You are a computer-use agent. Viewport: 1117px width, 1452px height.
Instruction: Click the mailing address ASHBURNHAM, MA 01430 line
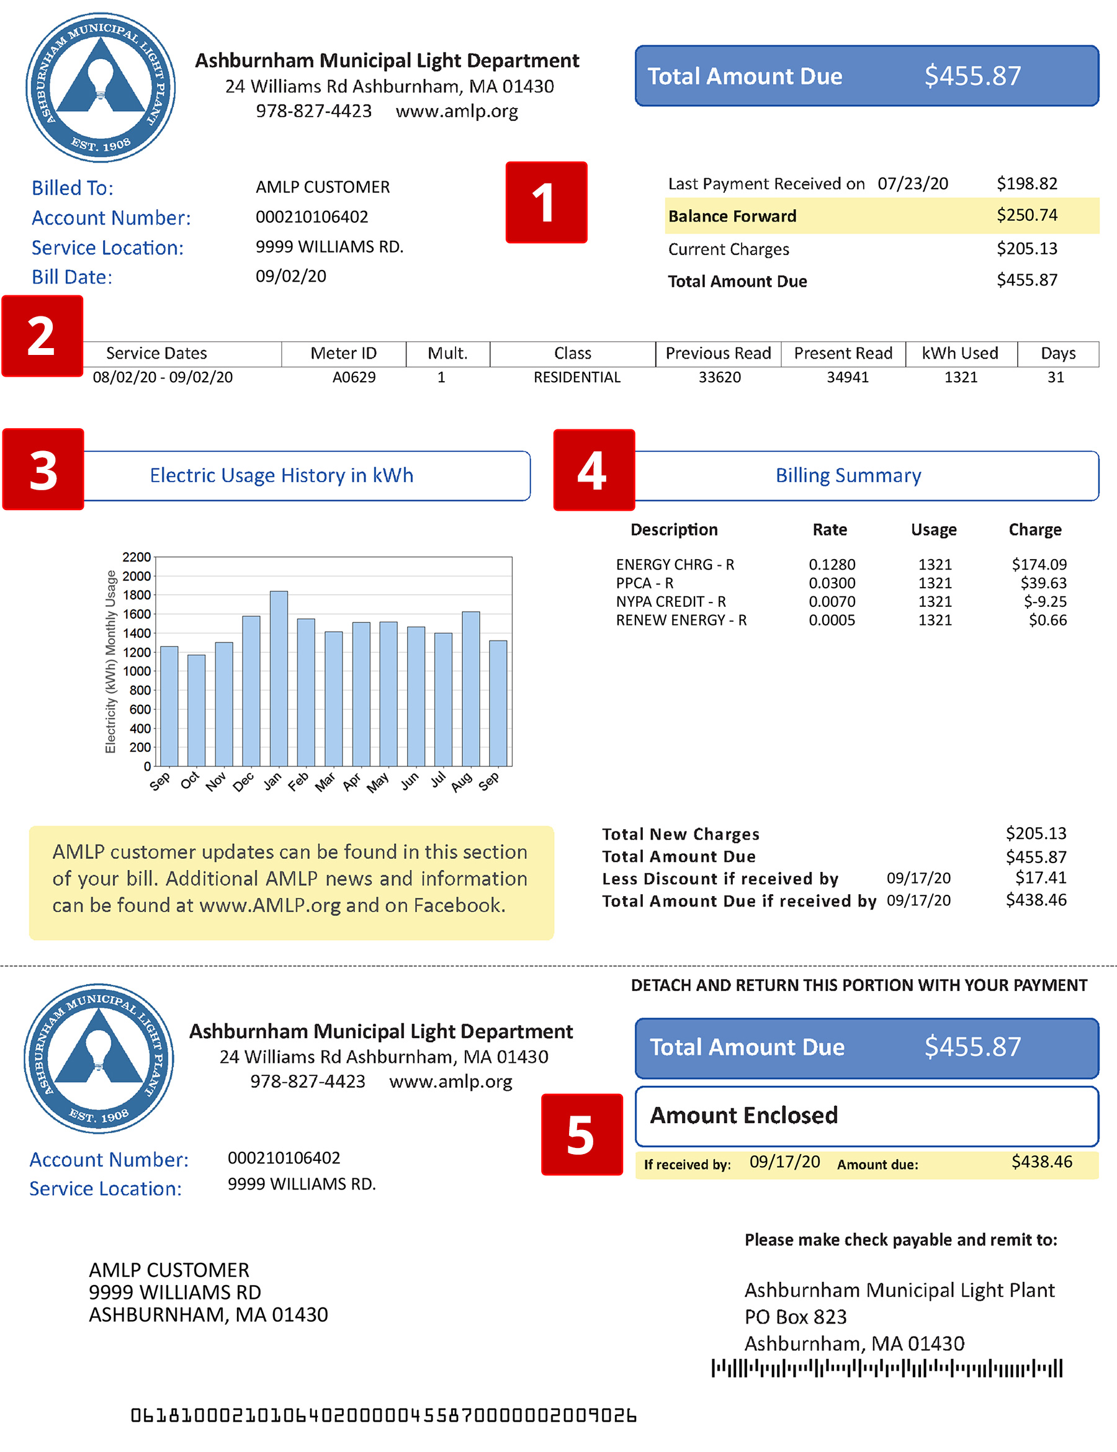click(209, 1315)
